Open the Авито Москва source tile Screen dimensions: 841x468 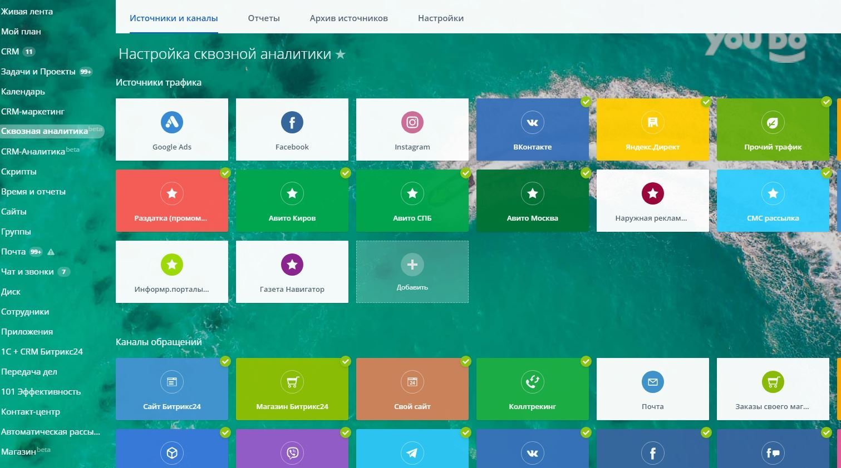pyautogui.click(x=533, y=201)
